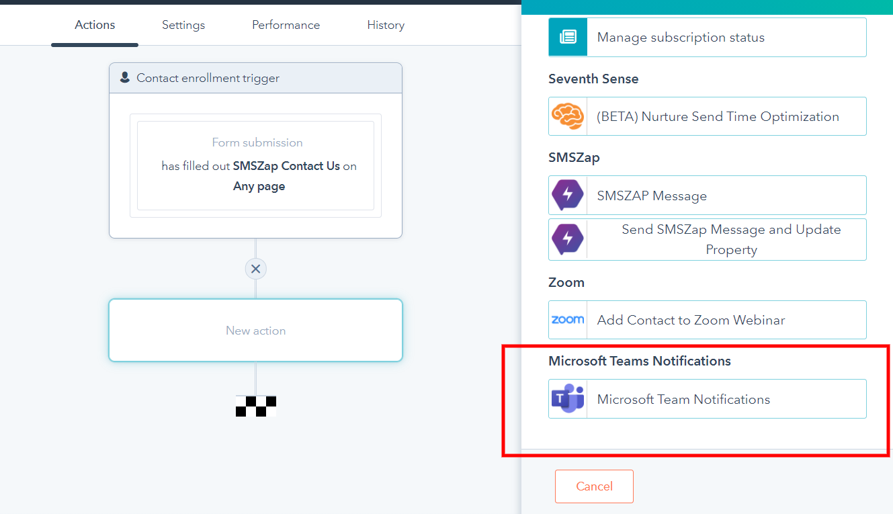Click the Cancel button
The width and height of the screenshot is (893, 514).
(594, 486)
